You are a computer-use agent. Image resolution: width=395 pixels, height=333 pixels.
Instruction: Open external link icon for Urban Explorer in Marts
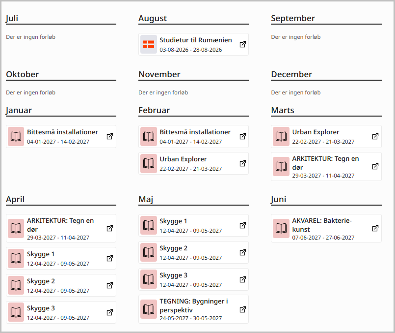click(375, 136)
